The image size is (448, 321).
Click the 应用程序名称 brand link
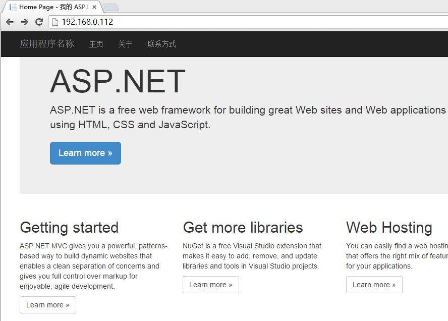[x=47, y=44]
